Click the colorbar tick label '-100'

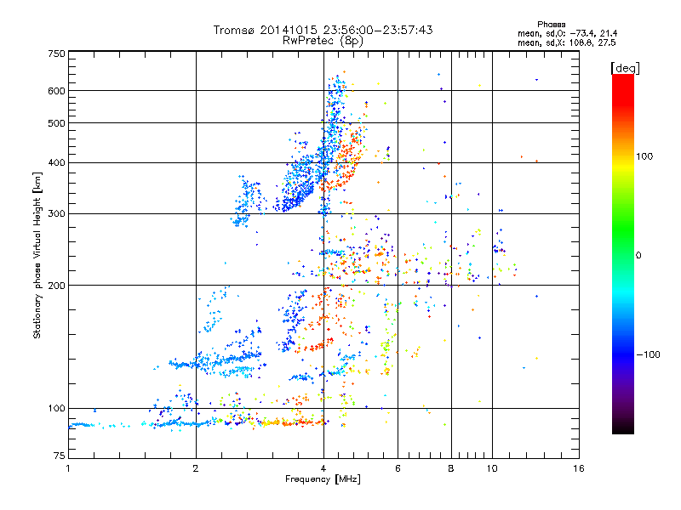[648, 354]
